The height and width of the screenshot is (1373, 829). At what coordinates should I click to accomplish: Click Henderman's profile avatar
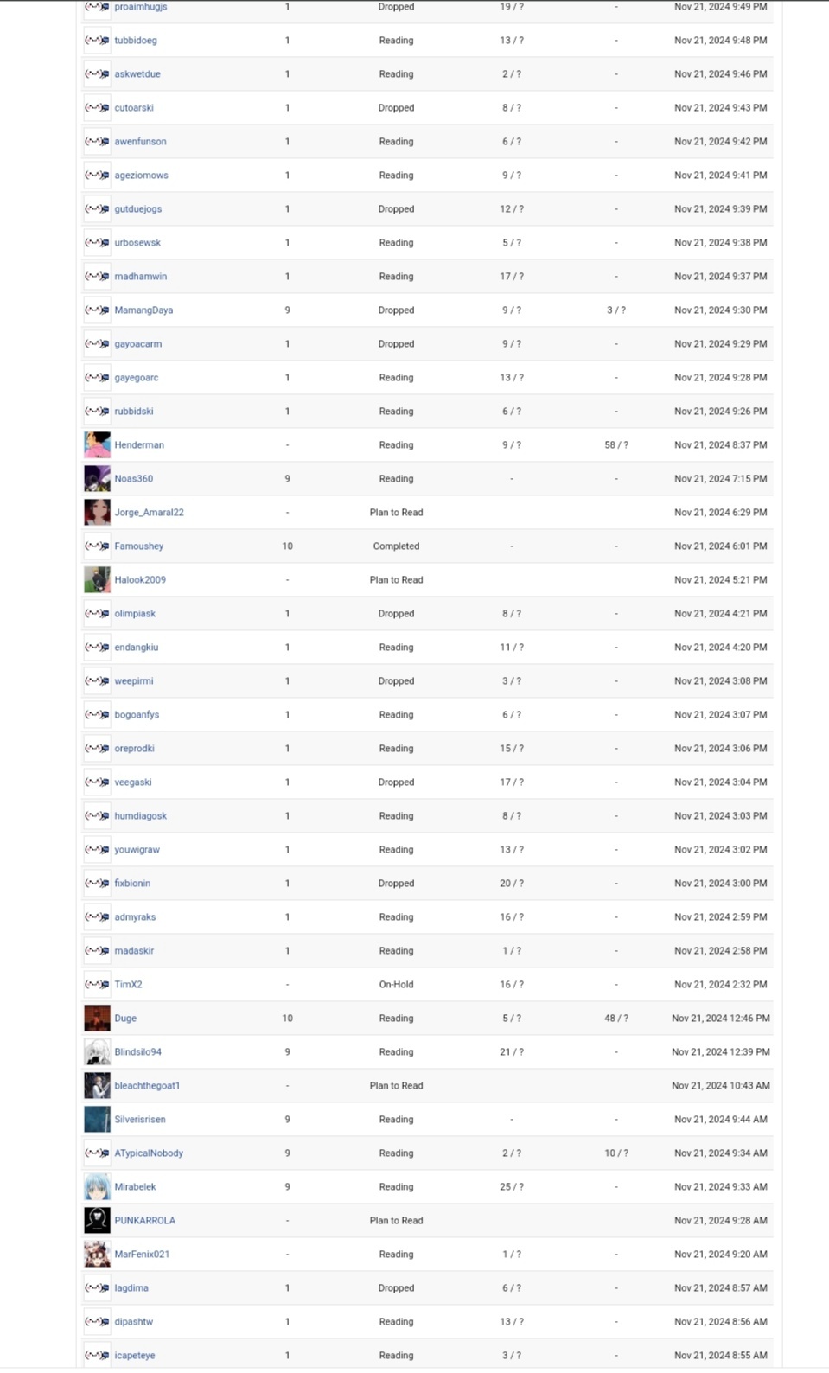[97, 445]
